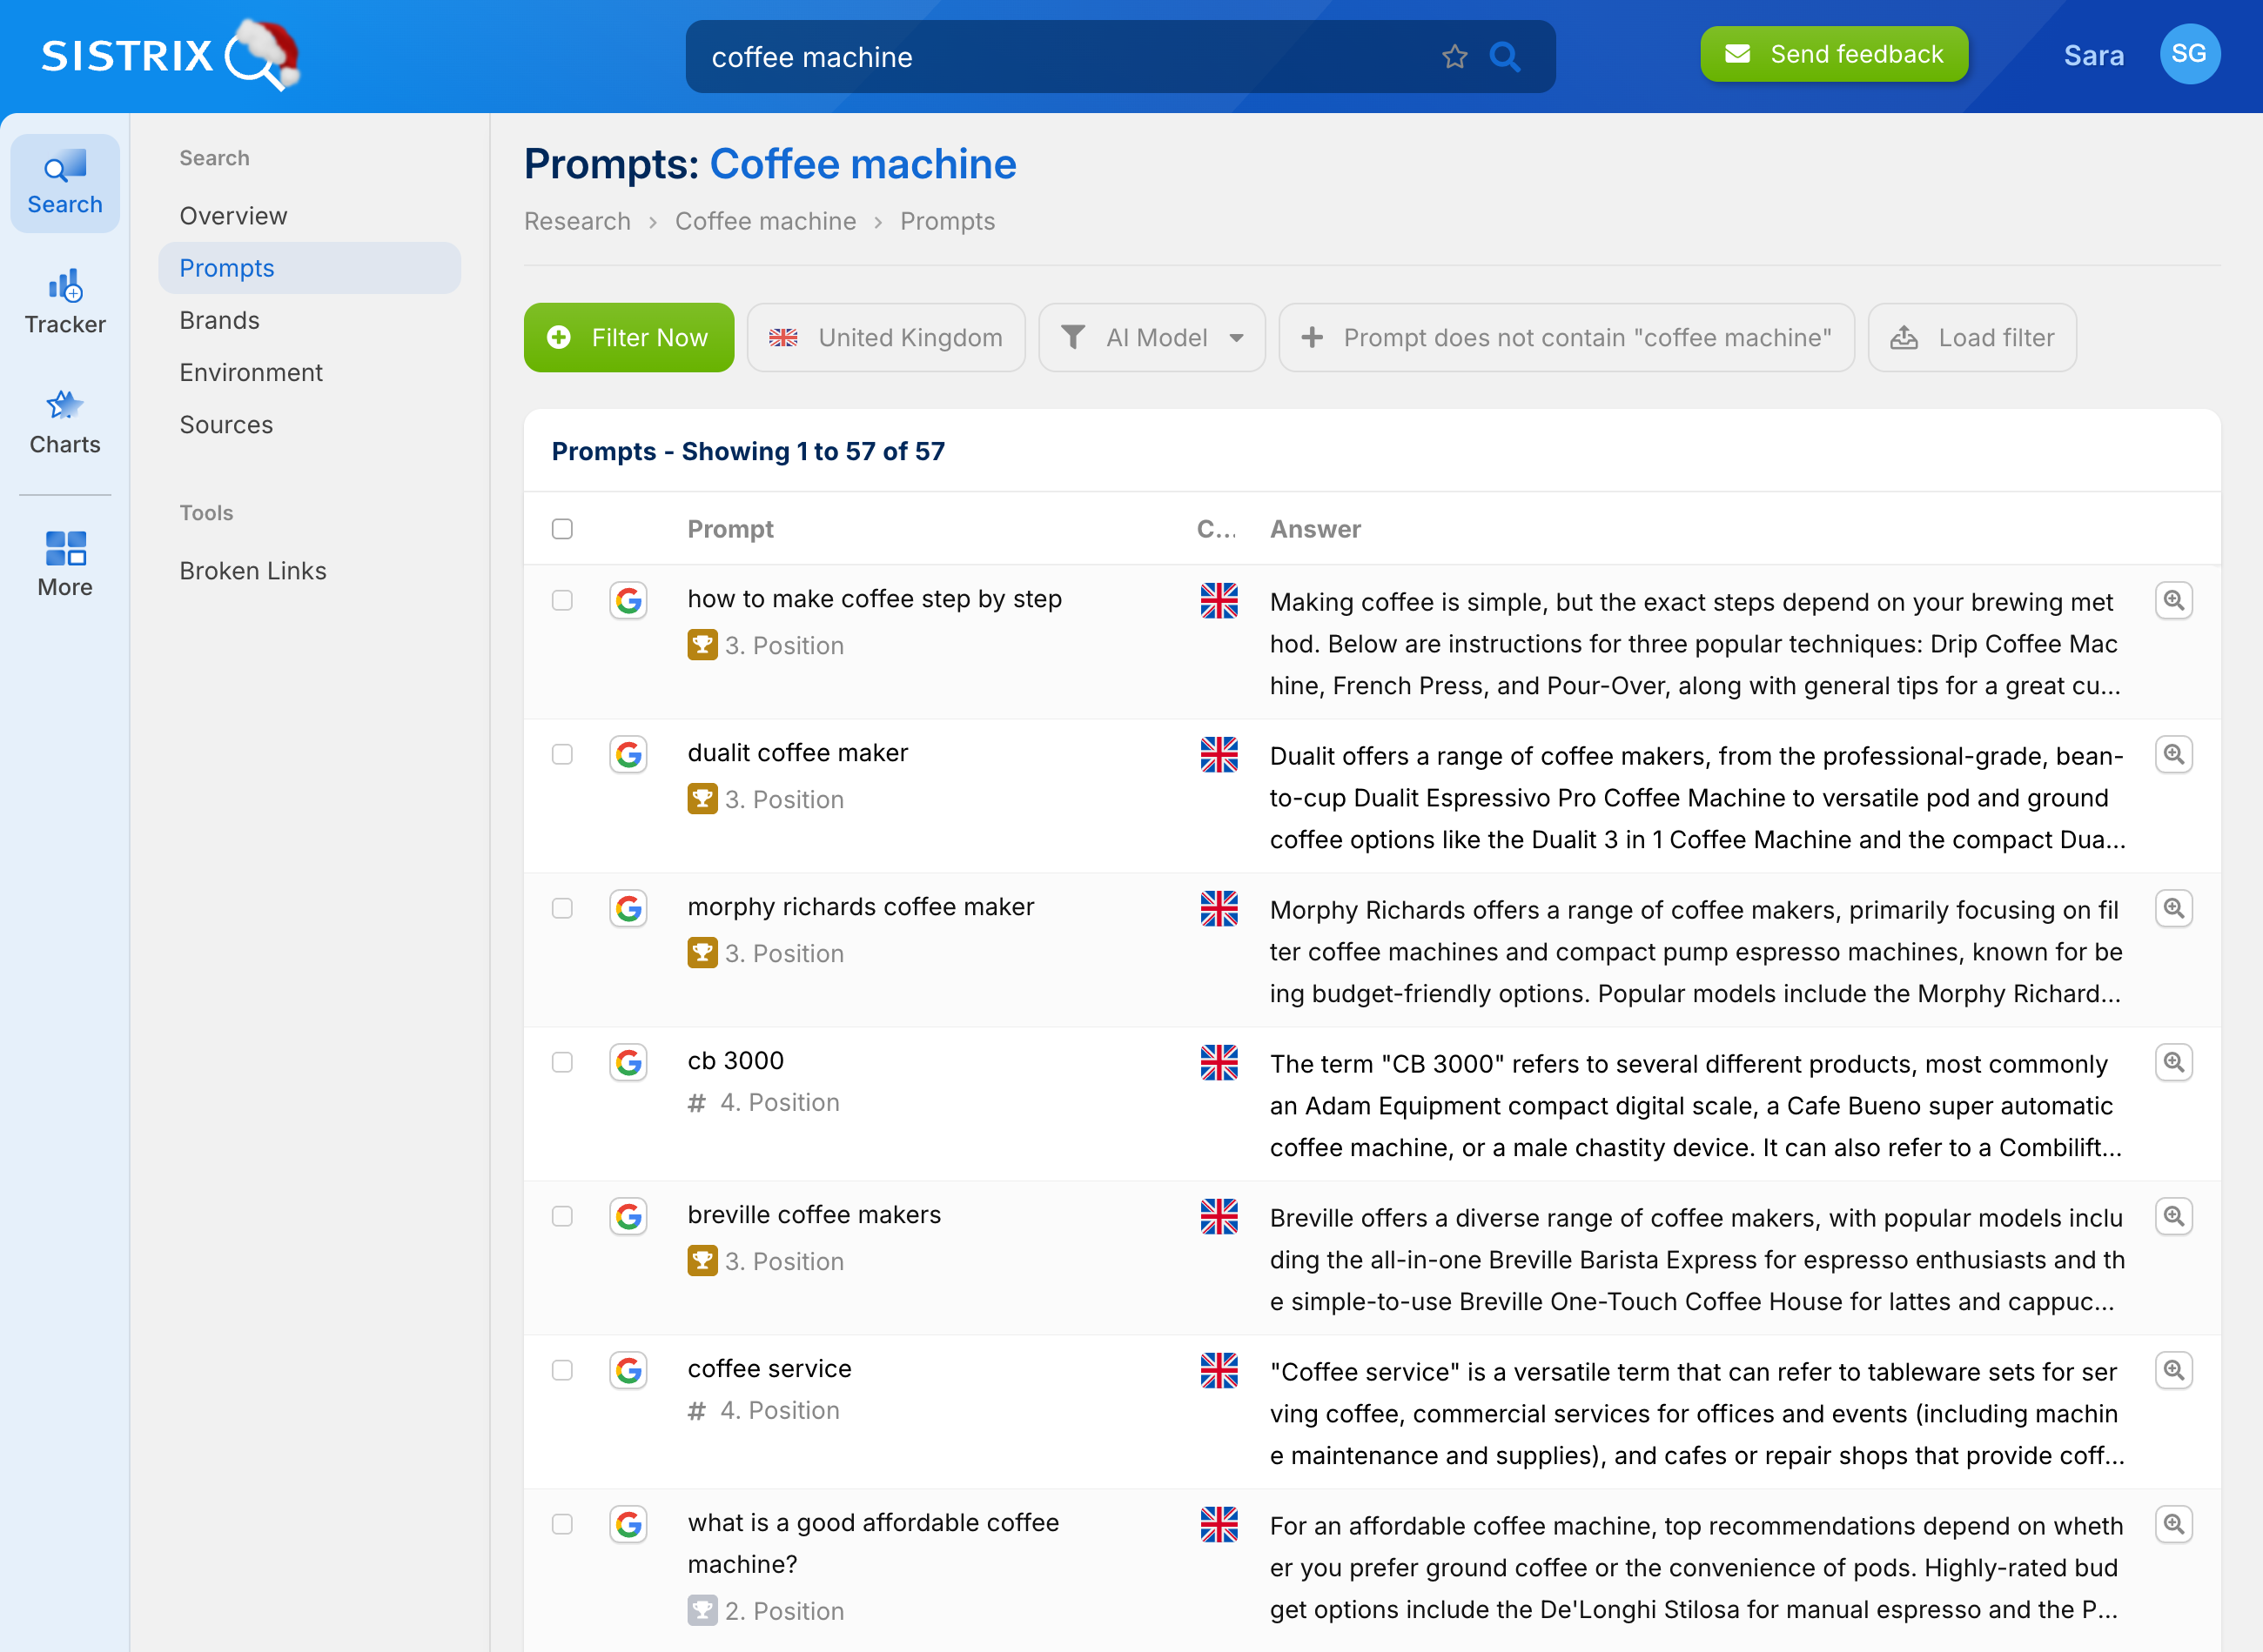Open the Broken Links tool
Screen dimensions: 2263x1652
[x=253, y=570]
